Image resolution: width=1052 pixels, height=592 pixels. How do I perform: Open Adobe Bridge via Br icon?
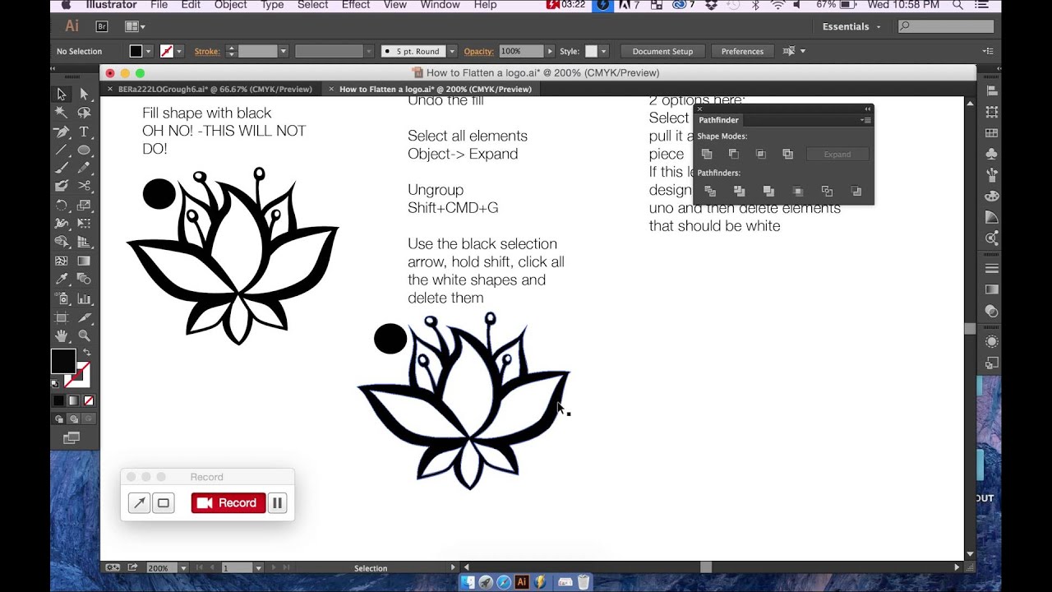tap(102, 26)
